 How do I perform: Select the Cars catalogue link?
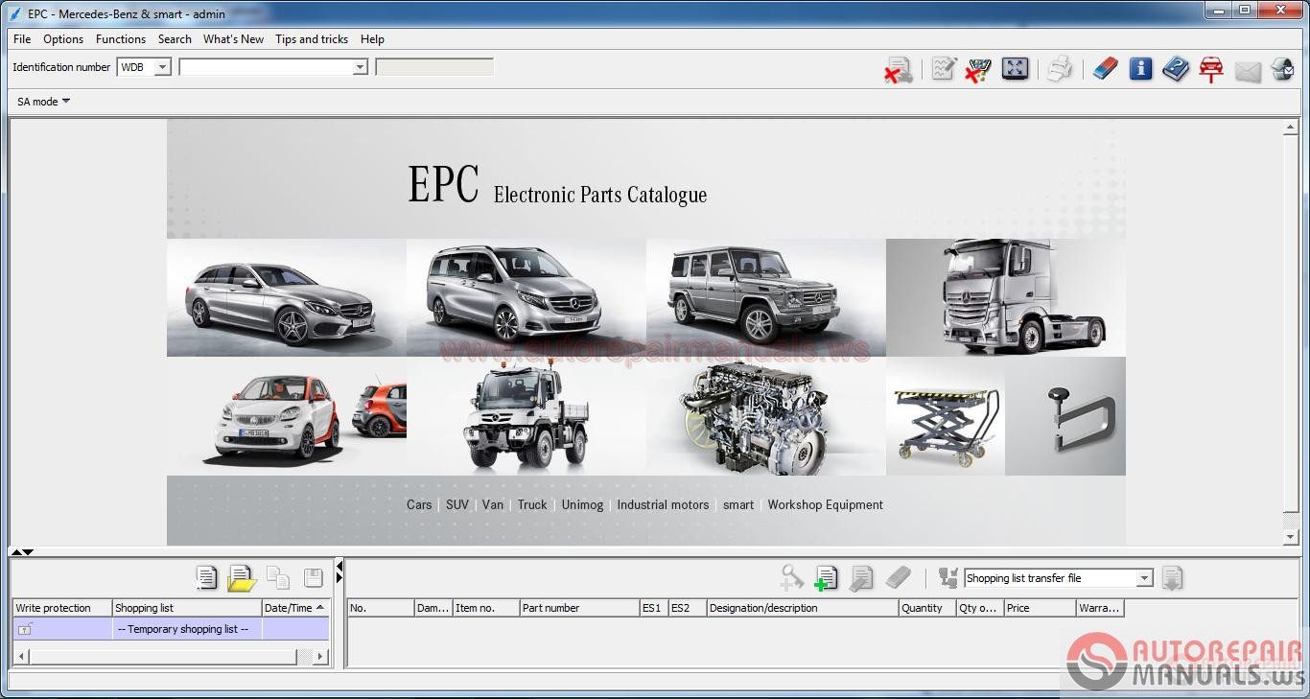click(x=419, y=504)
